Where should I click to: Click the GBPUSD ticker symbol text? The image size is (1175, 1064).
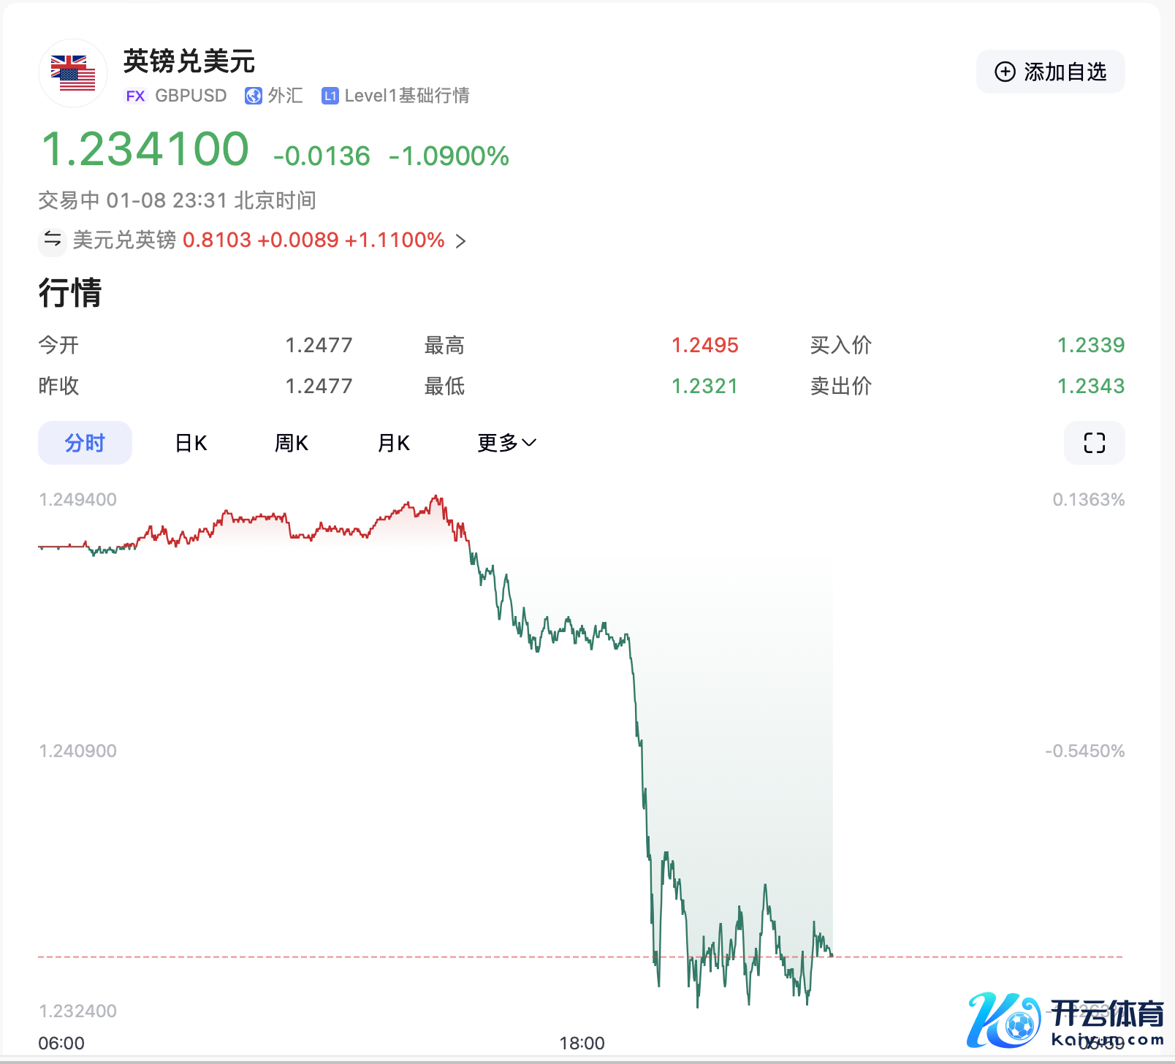[191, 96]
